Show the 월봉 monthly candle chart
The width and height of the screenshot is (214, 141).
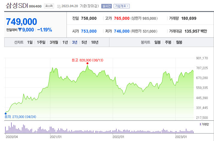(x=179, y=42)
